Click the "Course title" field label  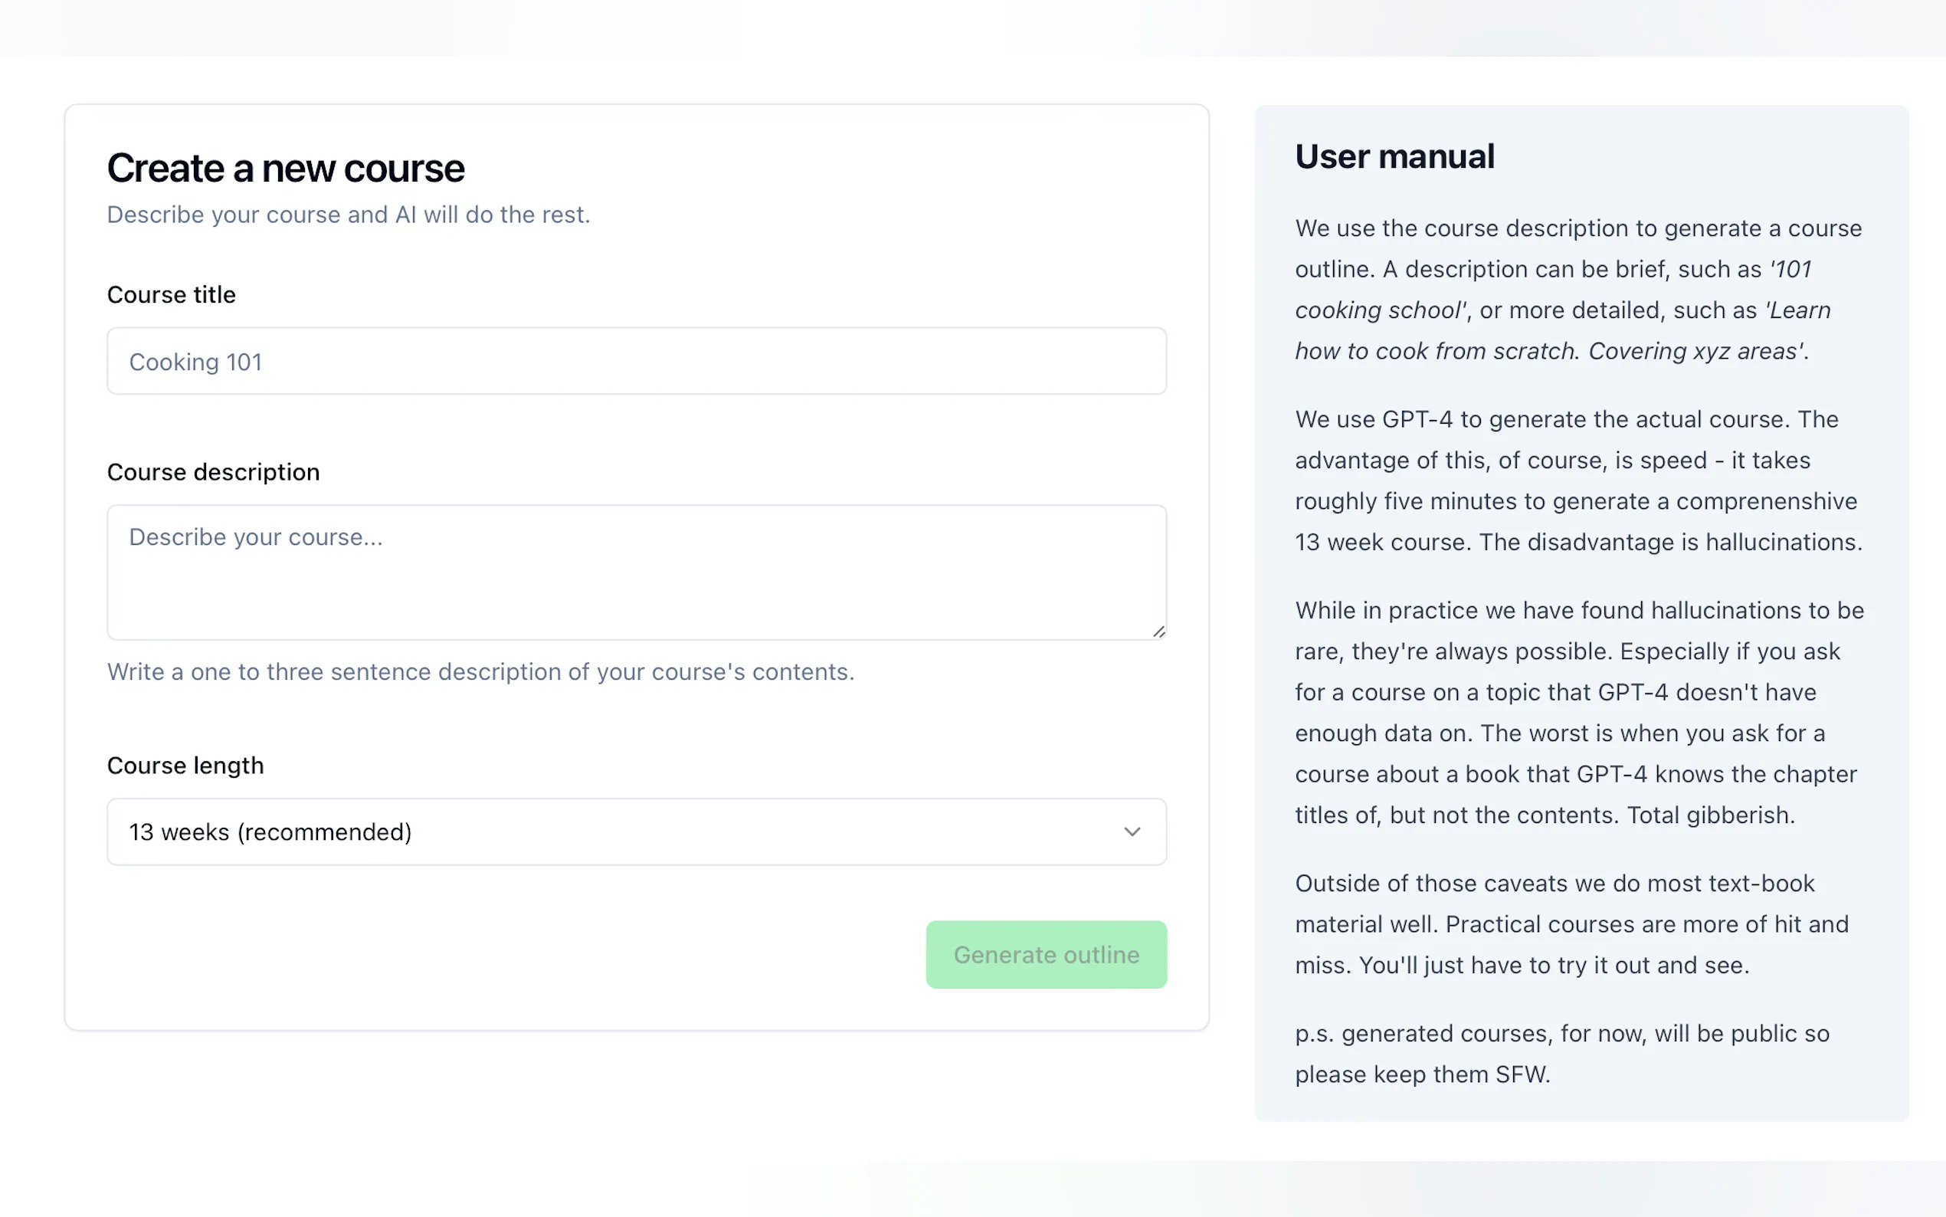coord(172,294)
